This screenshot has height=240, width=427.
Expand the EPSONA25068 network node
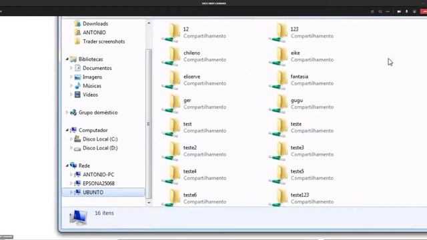tap(71, 183)
